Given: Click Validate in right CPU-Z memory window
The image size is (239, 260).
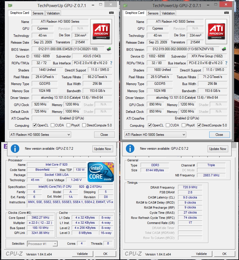Looking at the screenshot, I should 202,254.
